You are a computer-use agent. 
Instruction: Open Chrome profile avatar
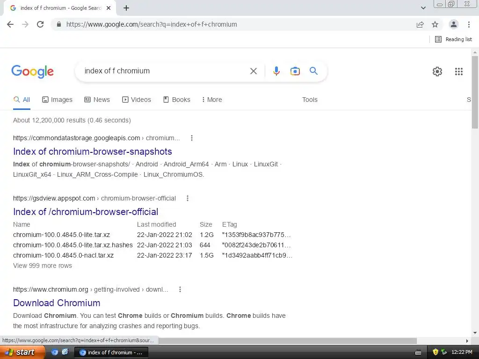point(454,24)
